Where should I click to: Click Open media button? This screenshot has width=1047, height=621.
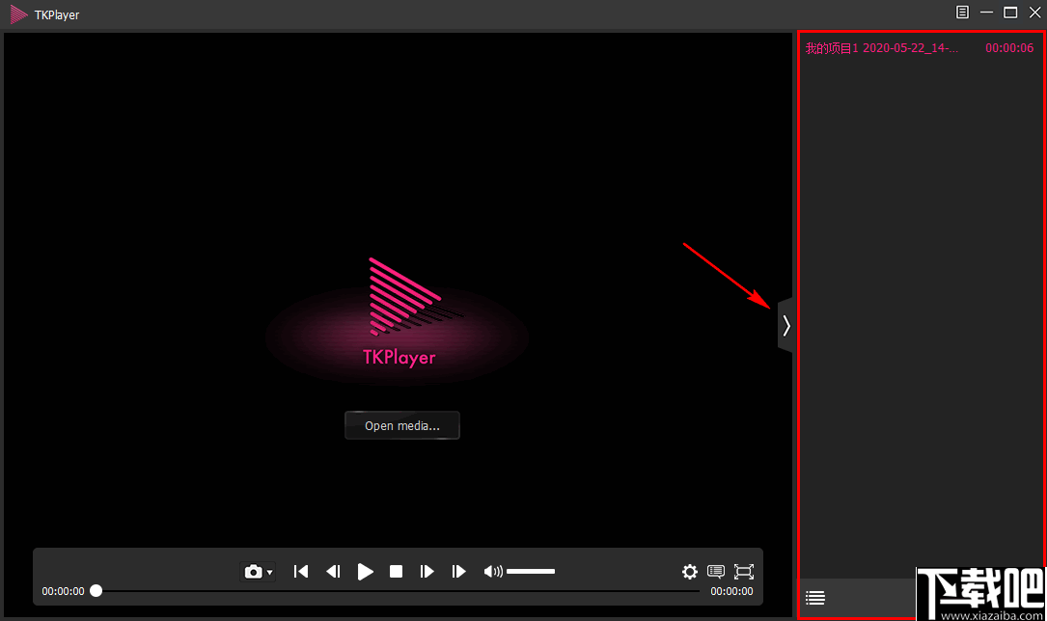point(401,425)
